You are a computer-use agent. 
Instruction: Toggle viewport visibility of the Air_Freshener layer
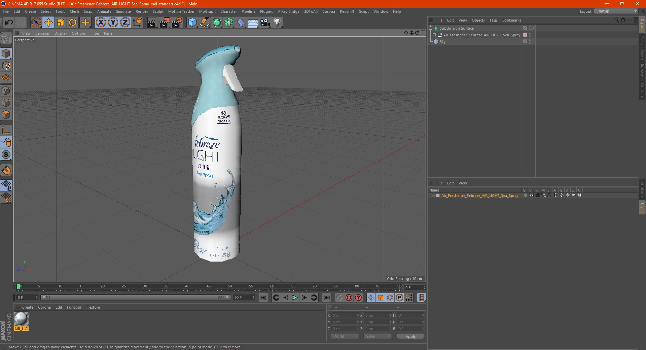(531, 196)
